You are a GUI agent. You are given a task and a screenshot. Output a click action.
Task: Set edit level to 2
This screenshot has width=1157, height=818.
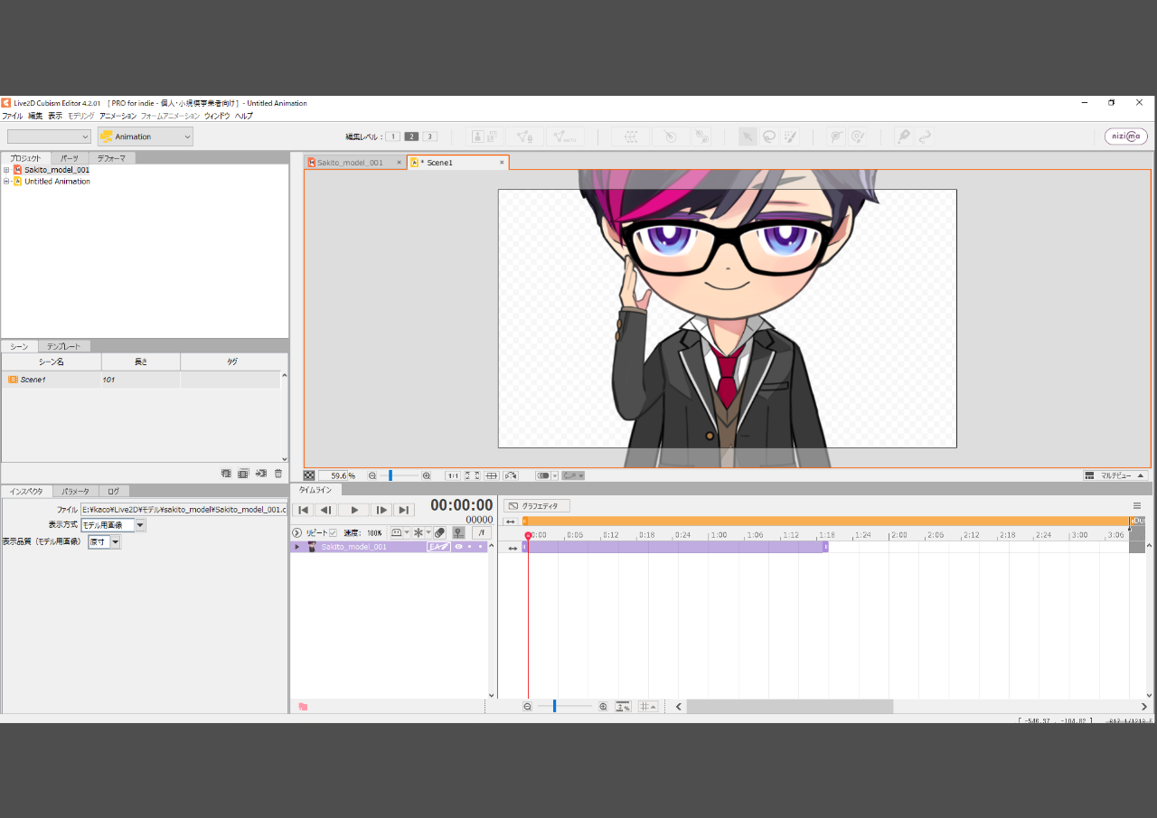[411, 136]
